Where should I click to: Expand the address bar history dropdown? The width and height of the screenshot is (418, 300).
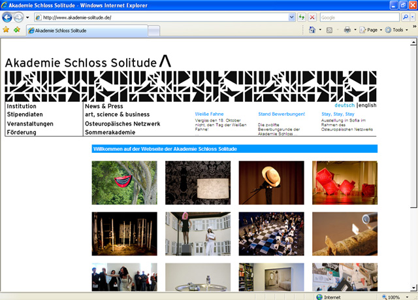coord(292,17)
